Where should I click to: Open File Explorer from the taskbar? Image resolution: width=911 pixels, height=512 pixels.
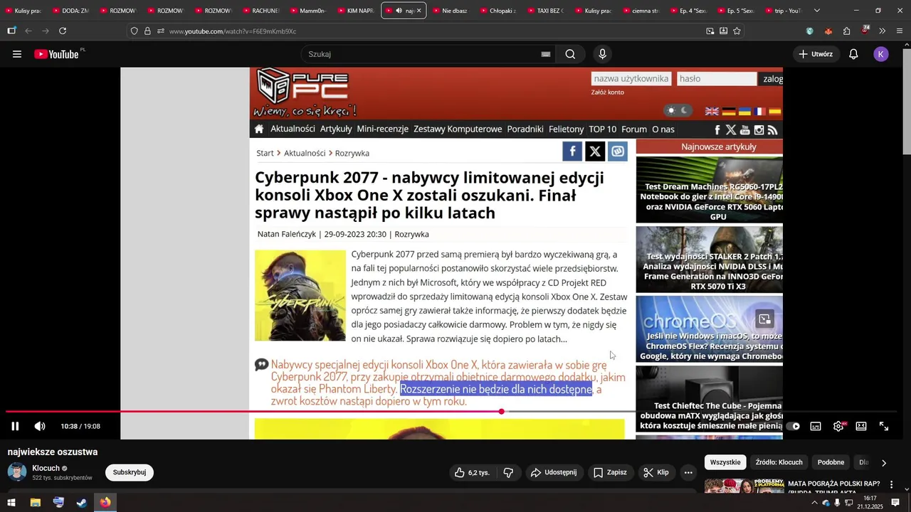(35, 503)
